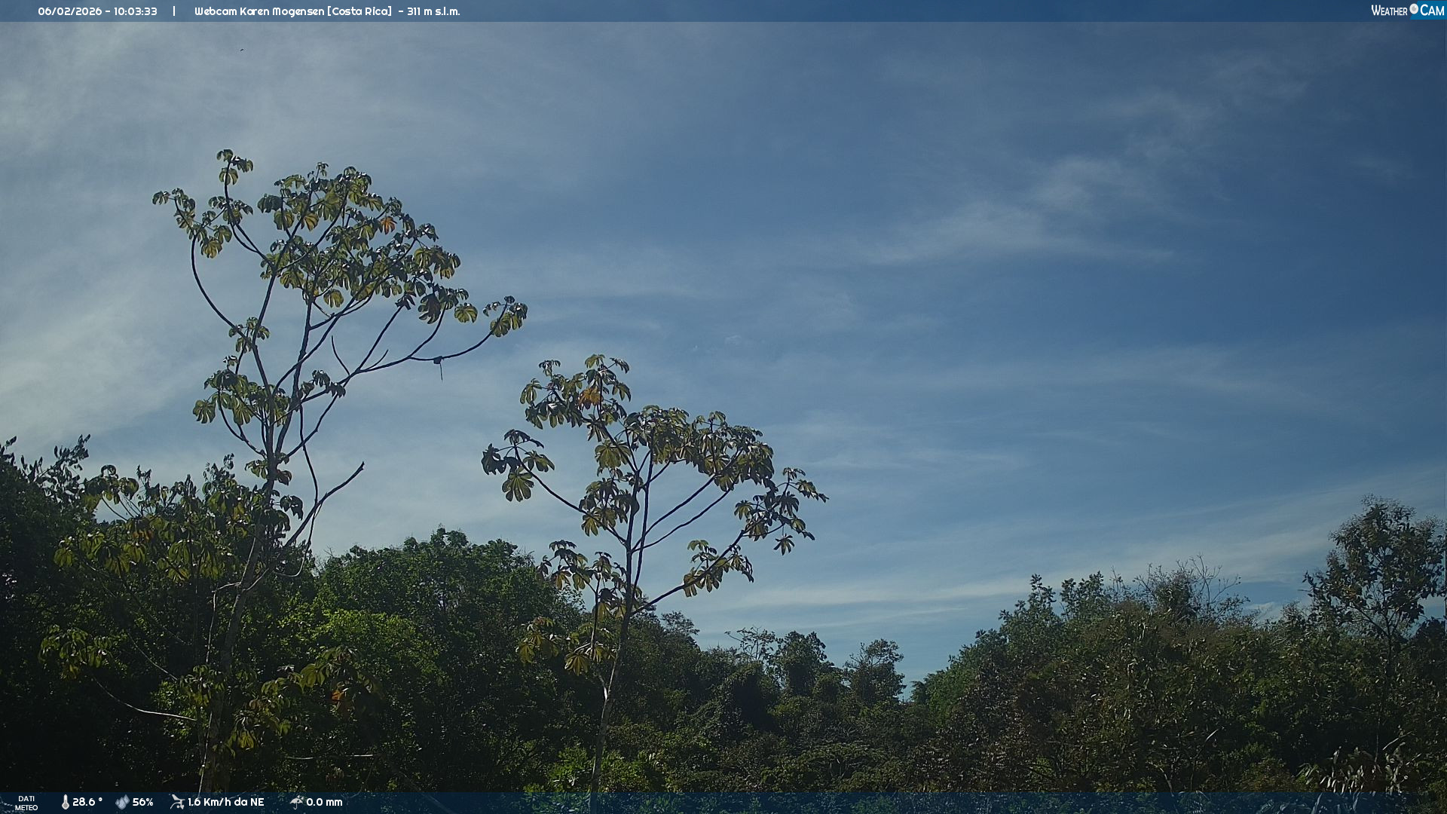Click the 10:03:33 time stamp

point(136,11)
